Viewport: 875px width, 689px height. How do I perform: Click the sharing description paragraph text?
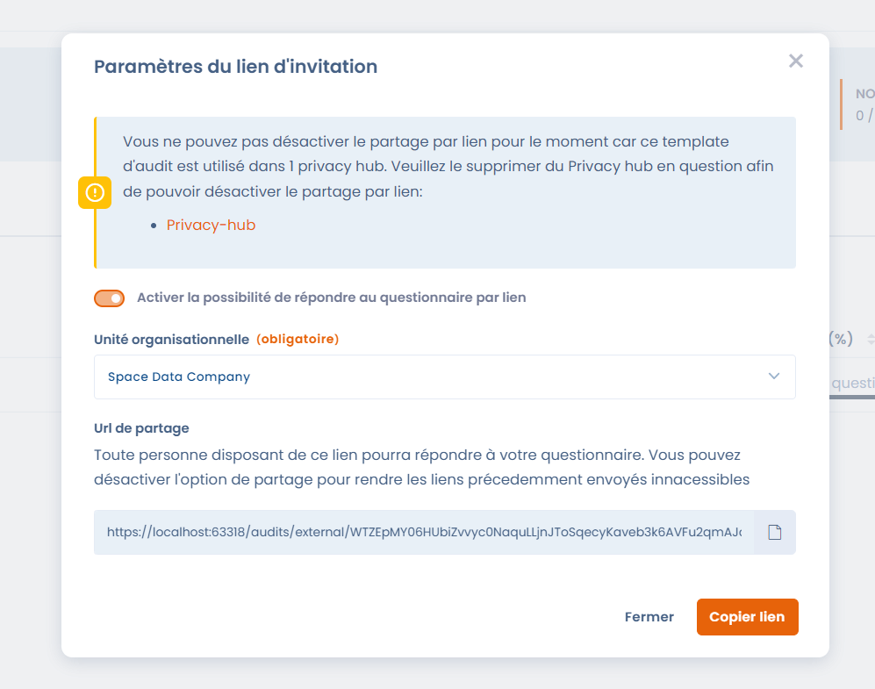tap(421, 467)
